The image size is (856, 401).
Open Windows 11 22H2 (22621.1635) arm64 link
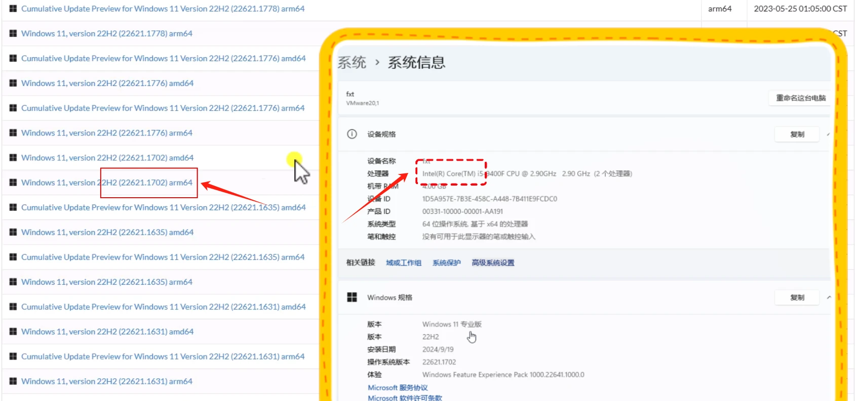pyautogui.click(x=107, y=282)
